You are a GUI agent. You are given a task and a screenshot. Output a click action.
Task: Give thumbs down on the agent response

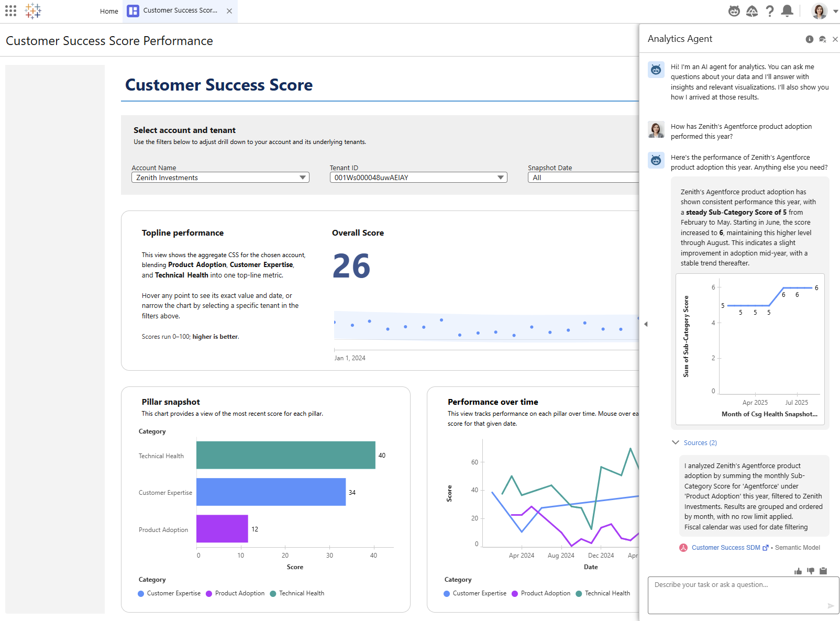pyautogui.click(x=811, y=571)
